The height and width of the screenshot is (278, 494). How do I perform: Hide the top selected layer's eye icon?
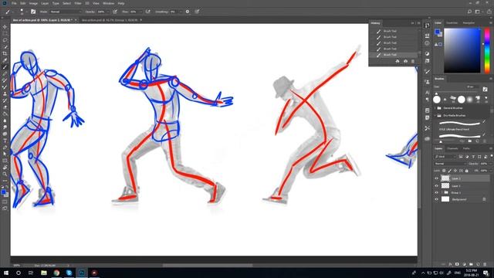point(437,178)
